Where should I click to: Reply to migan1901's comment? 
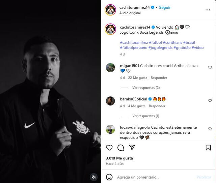[x=159, y=78]
